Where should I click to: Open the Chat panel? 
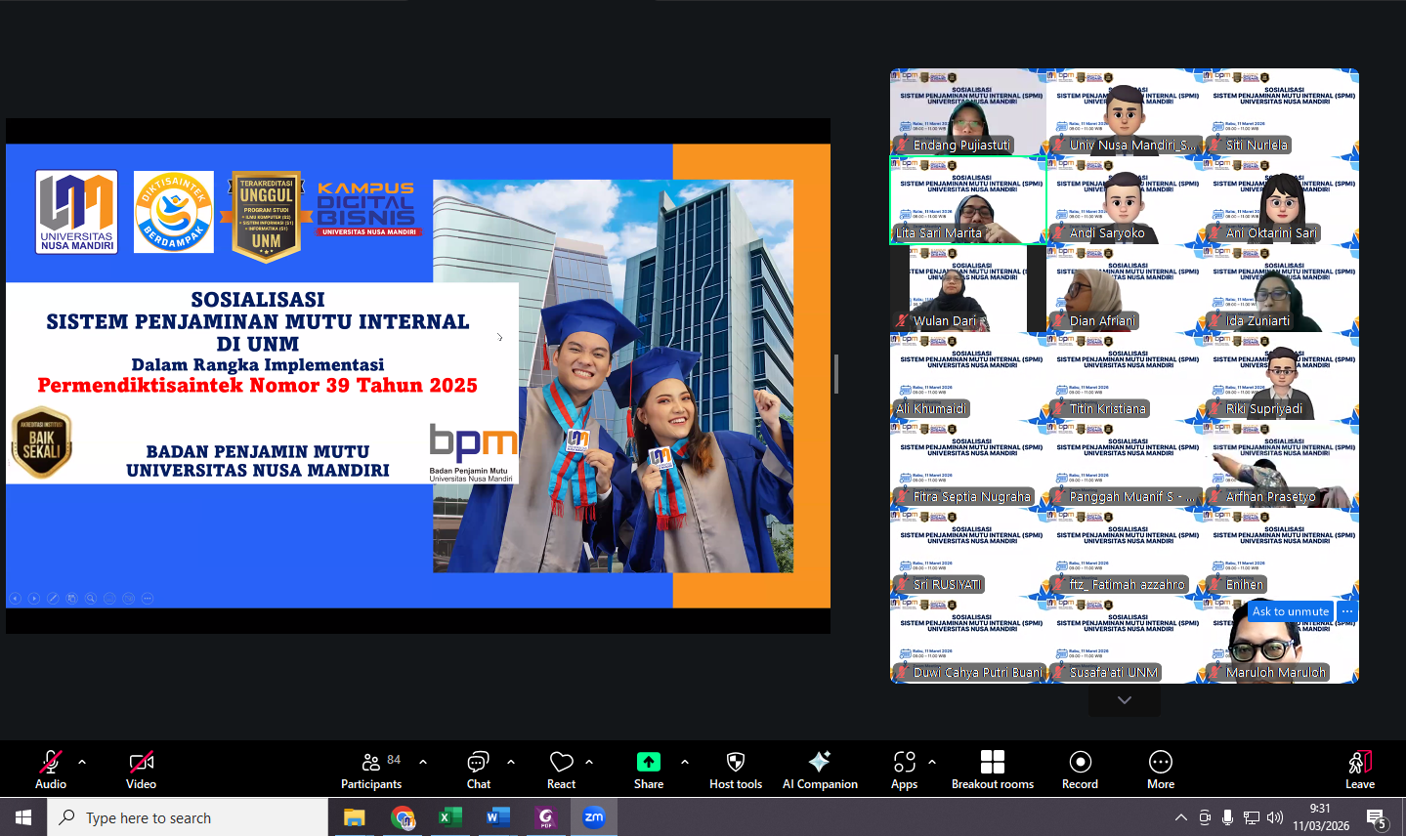[x=478, y=762]
